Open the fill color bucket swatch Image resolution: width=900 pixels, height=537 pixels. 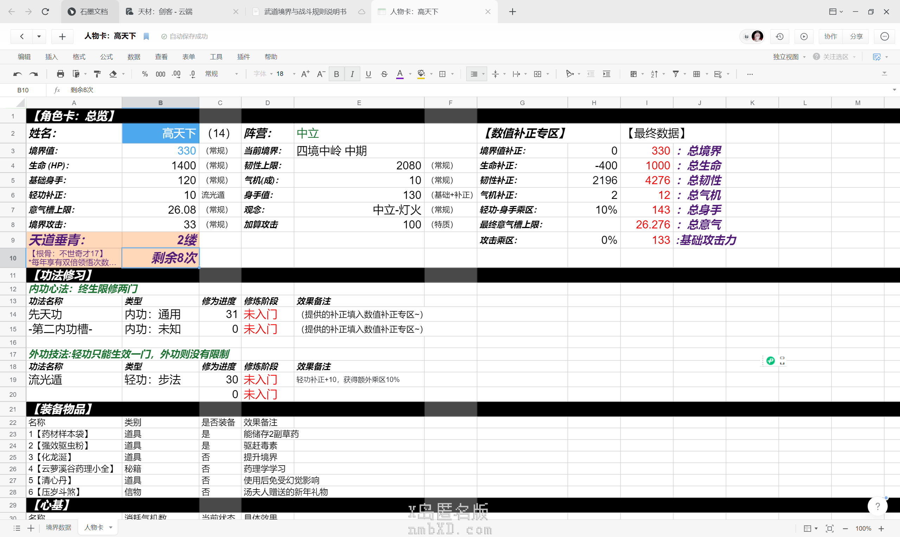[421, 74]
